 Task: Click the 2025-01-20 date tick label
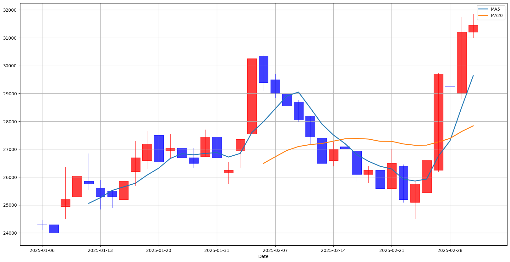pyautogui.click(x=159, y=250)
